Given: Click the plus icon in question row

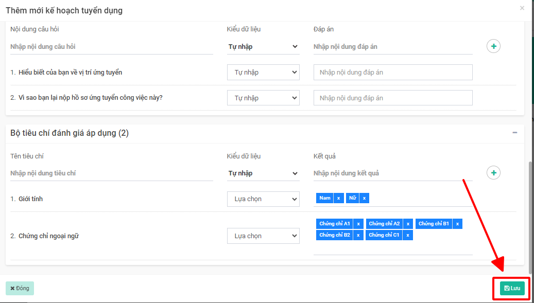Looking at the screenshot, I should pos(493,46).
